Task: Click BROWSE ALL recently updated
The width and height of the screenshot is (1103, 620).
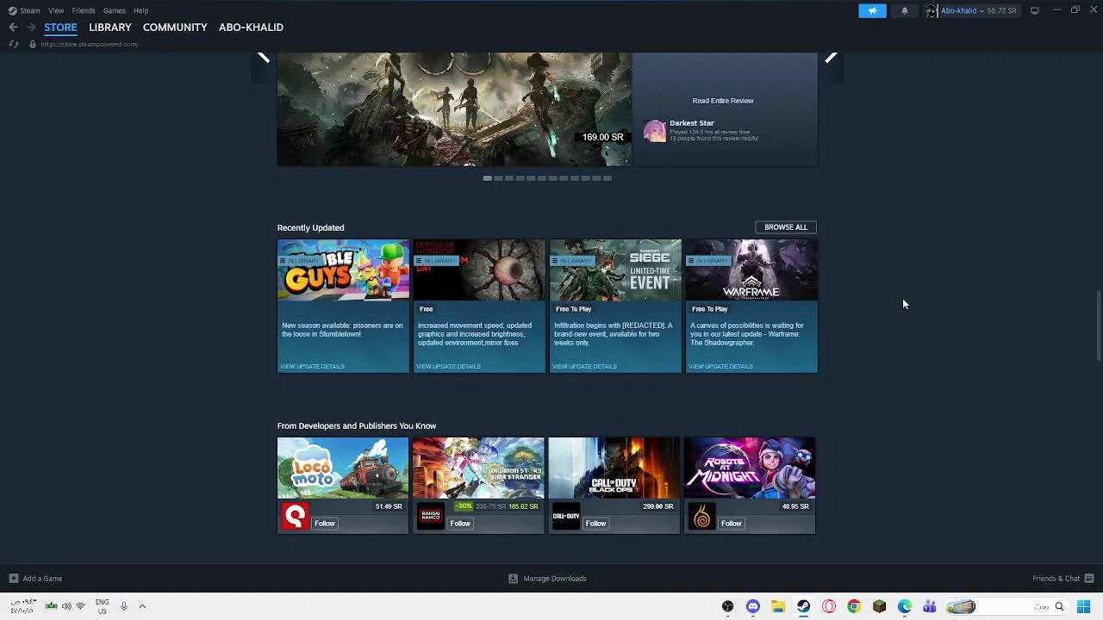Action: [786, 227]
